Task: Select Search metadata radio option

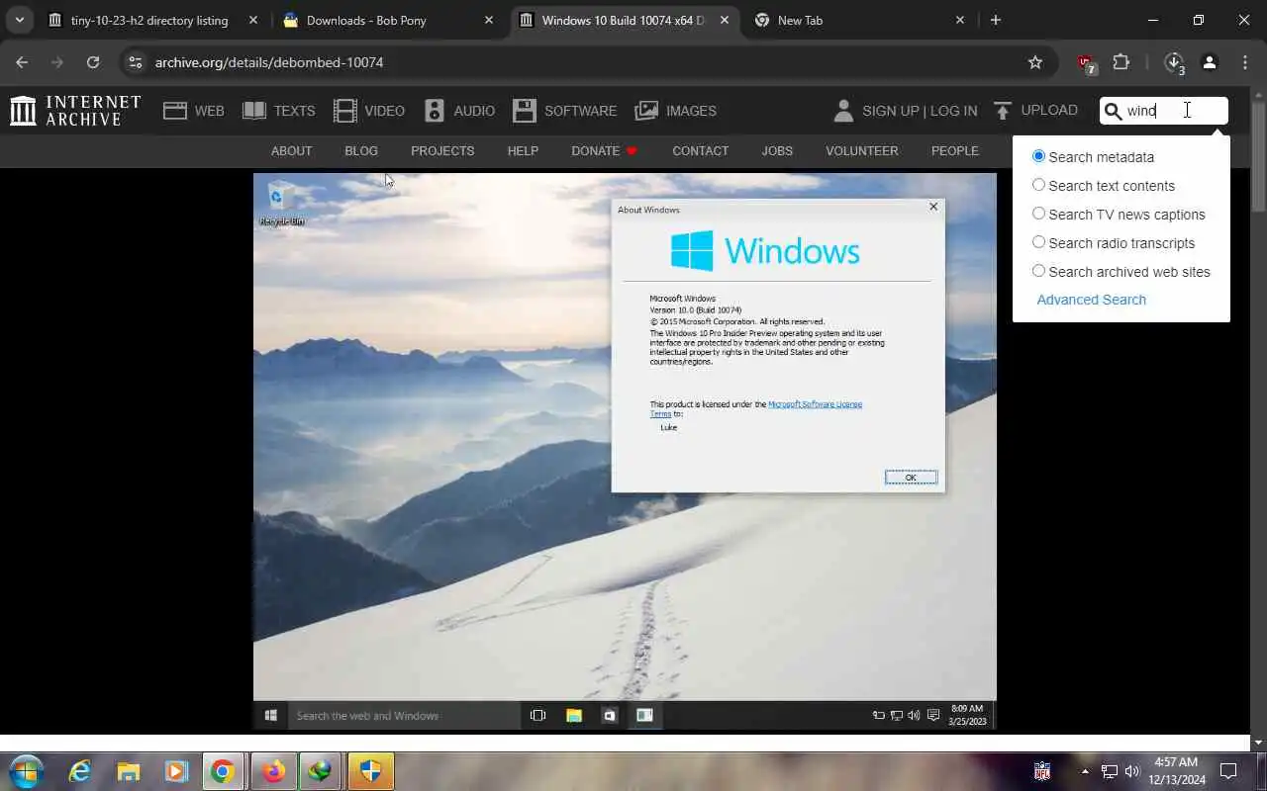Action: pos(1038,156)
